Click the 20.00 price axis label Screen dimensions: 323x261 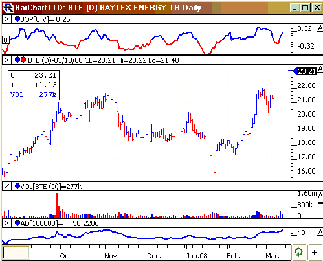tap(306, 114)
